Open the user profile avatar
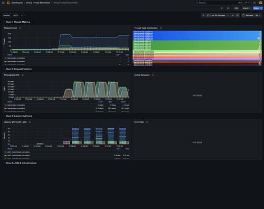 click(x=260, y=3)
